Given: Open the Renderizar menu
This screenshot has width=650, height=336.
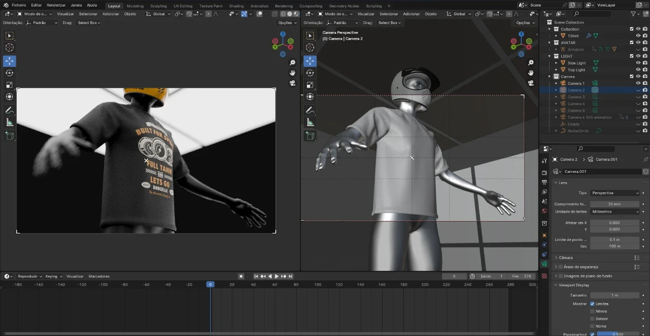Looking at the screenshot, I should click(56, 5).
